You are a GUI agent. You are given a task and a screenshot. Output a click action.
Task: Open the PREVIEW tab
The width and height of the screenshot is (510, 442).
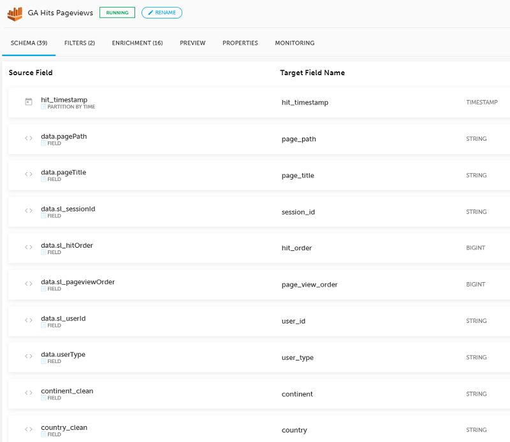pos(193,43)
